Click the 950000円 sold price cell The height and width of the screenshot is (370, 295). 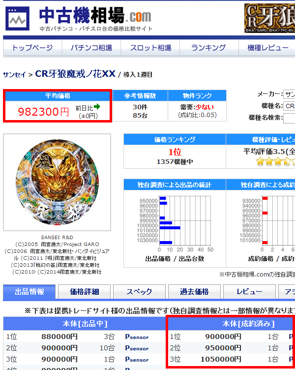[223, 348]
